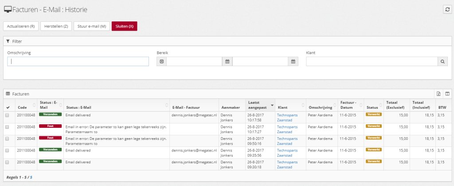
Task: Click the Facturen table grid icon
Action: pyautogui.click(x=8, y=94)
